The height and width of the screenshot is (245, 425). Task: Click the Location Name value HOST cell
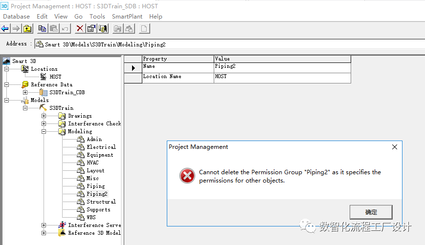pos(282,78)
